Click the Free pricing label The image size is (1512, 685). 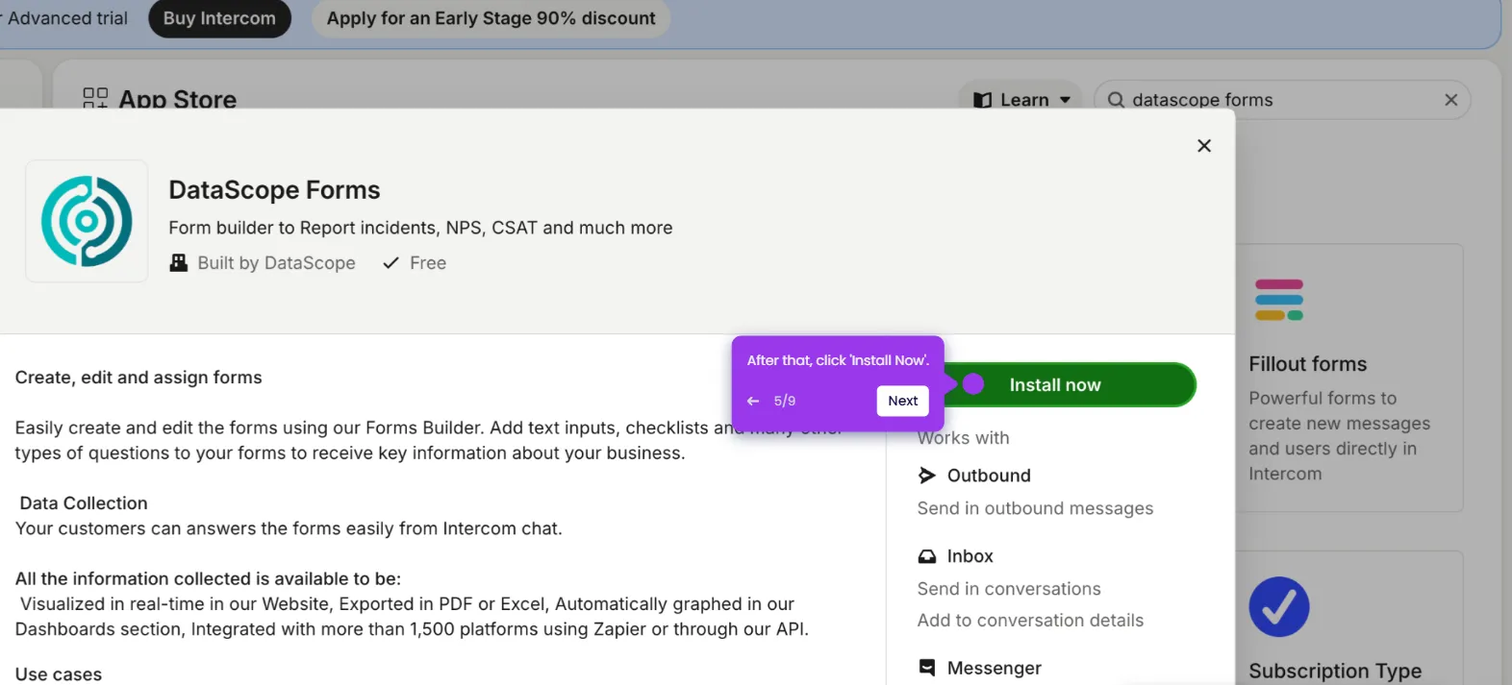click(x=428, y=263)
